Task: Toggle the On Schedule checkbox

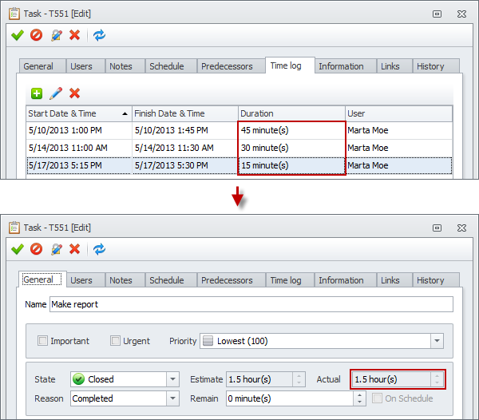Action: 377,398
